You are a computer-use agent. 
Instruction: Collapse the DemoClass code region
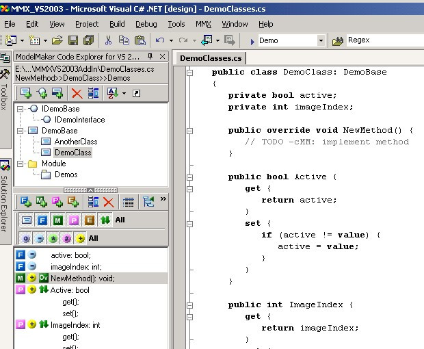coord(190,73)
